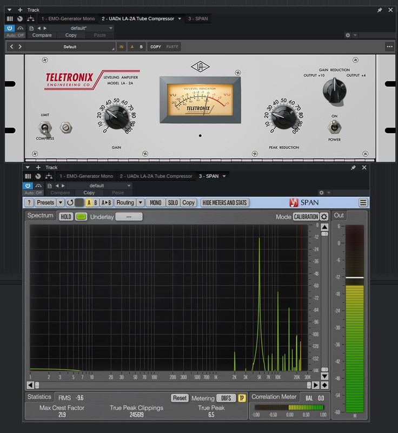Click the screw next to Limit switch
Viewport: 398px width, 433px height.
point(66,128)
